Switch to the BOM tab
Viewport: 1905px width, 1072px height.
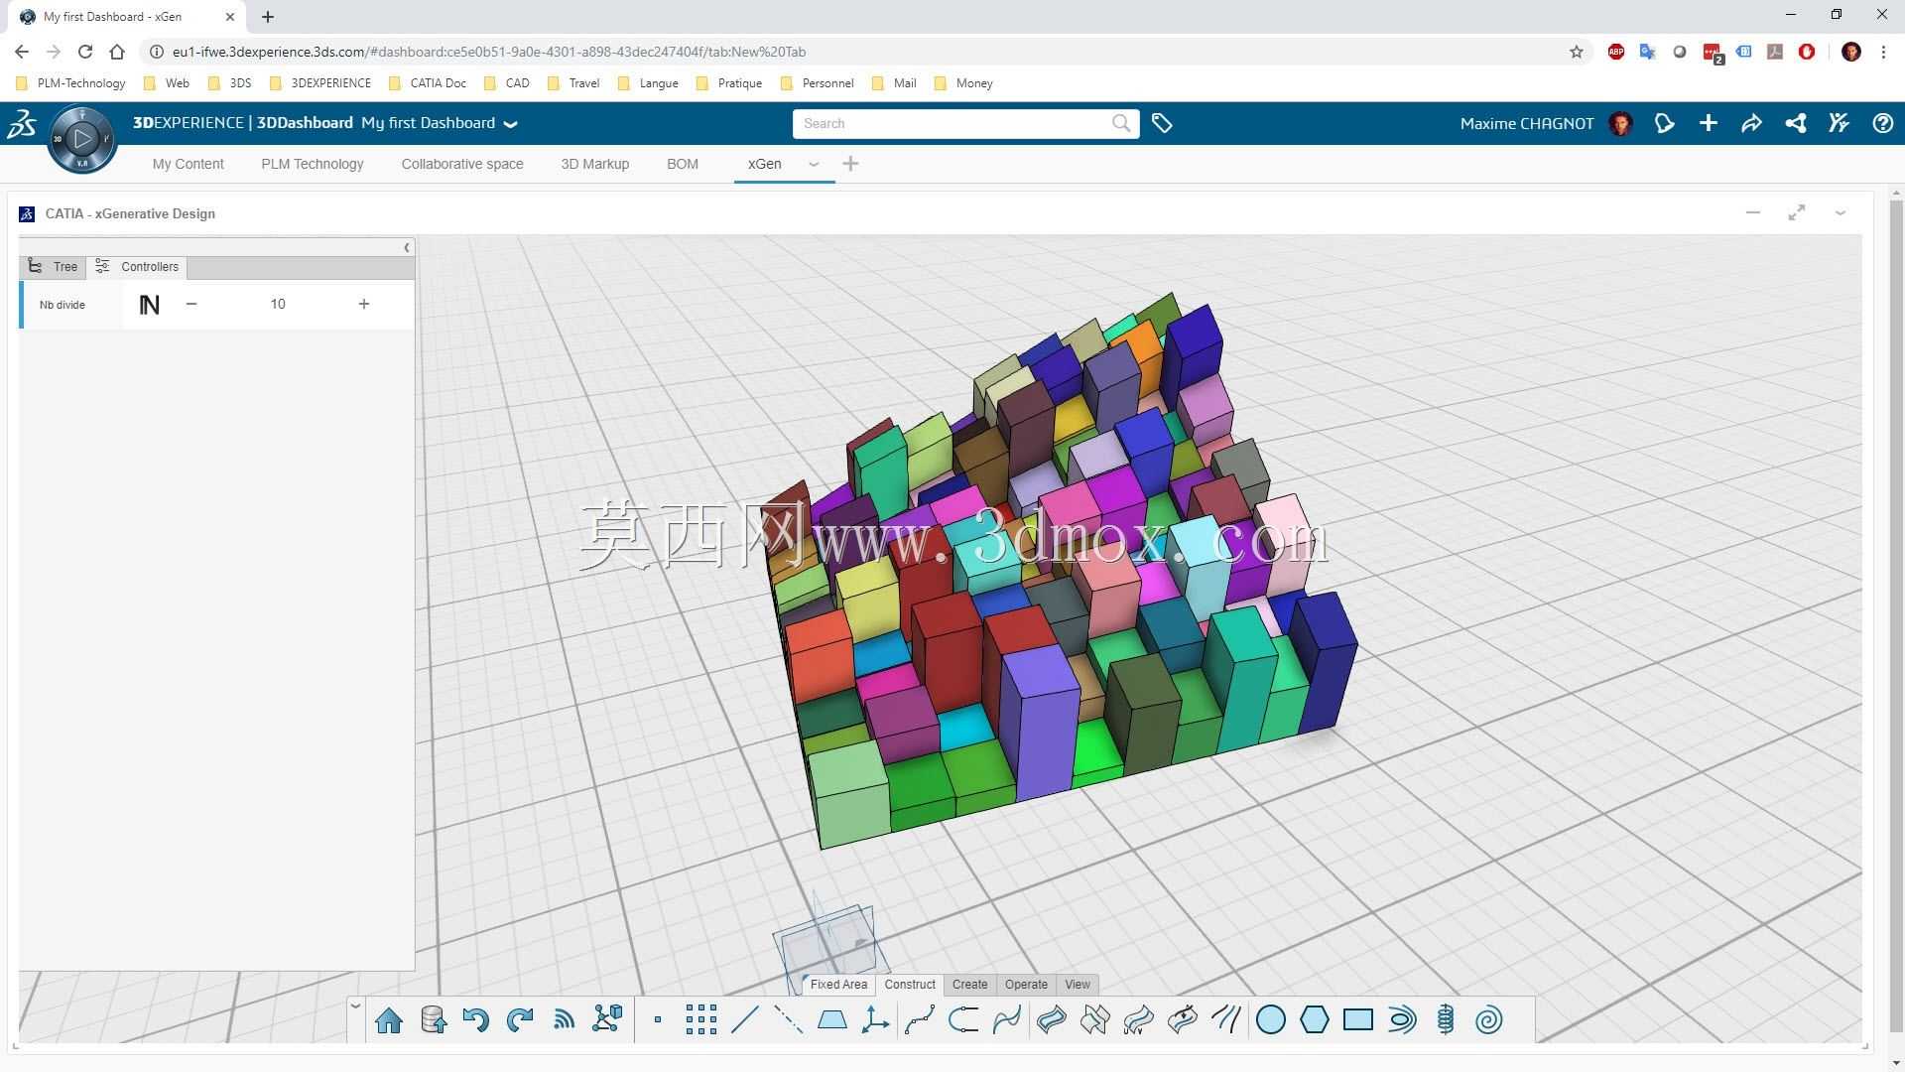(x=683, y=164)
